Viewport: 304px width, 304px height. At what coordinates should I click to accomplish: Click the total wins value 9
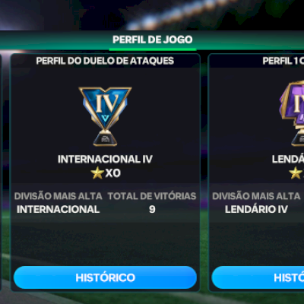[x=152, y=209]
